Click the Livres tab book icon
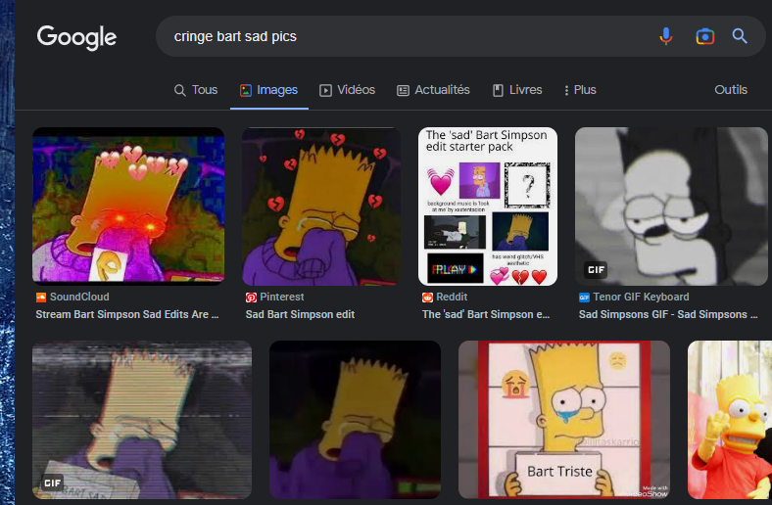Viewport: 772px width, 505px height. coord(498,90)
